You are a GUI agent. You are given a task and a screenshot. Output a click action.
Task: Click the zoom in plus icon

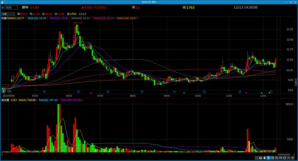[x=293, y=158]
